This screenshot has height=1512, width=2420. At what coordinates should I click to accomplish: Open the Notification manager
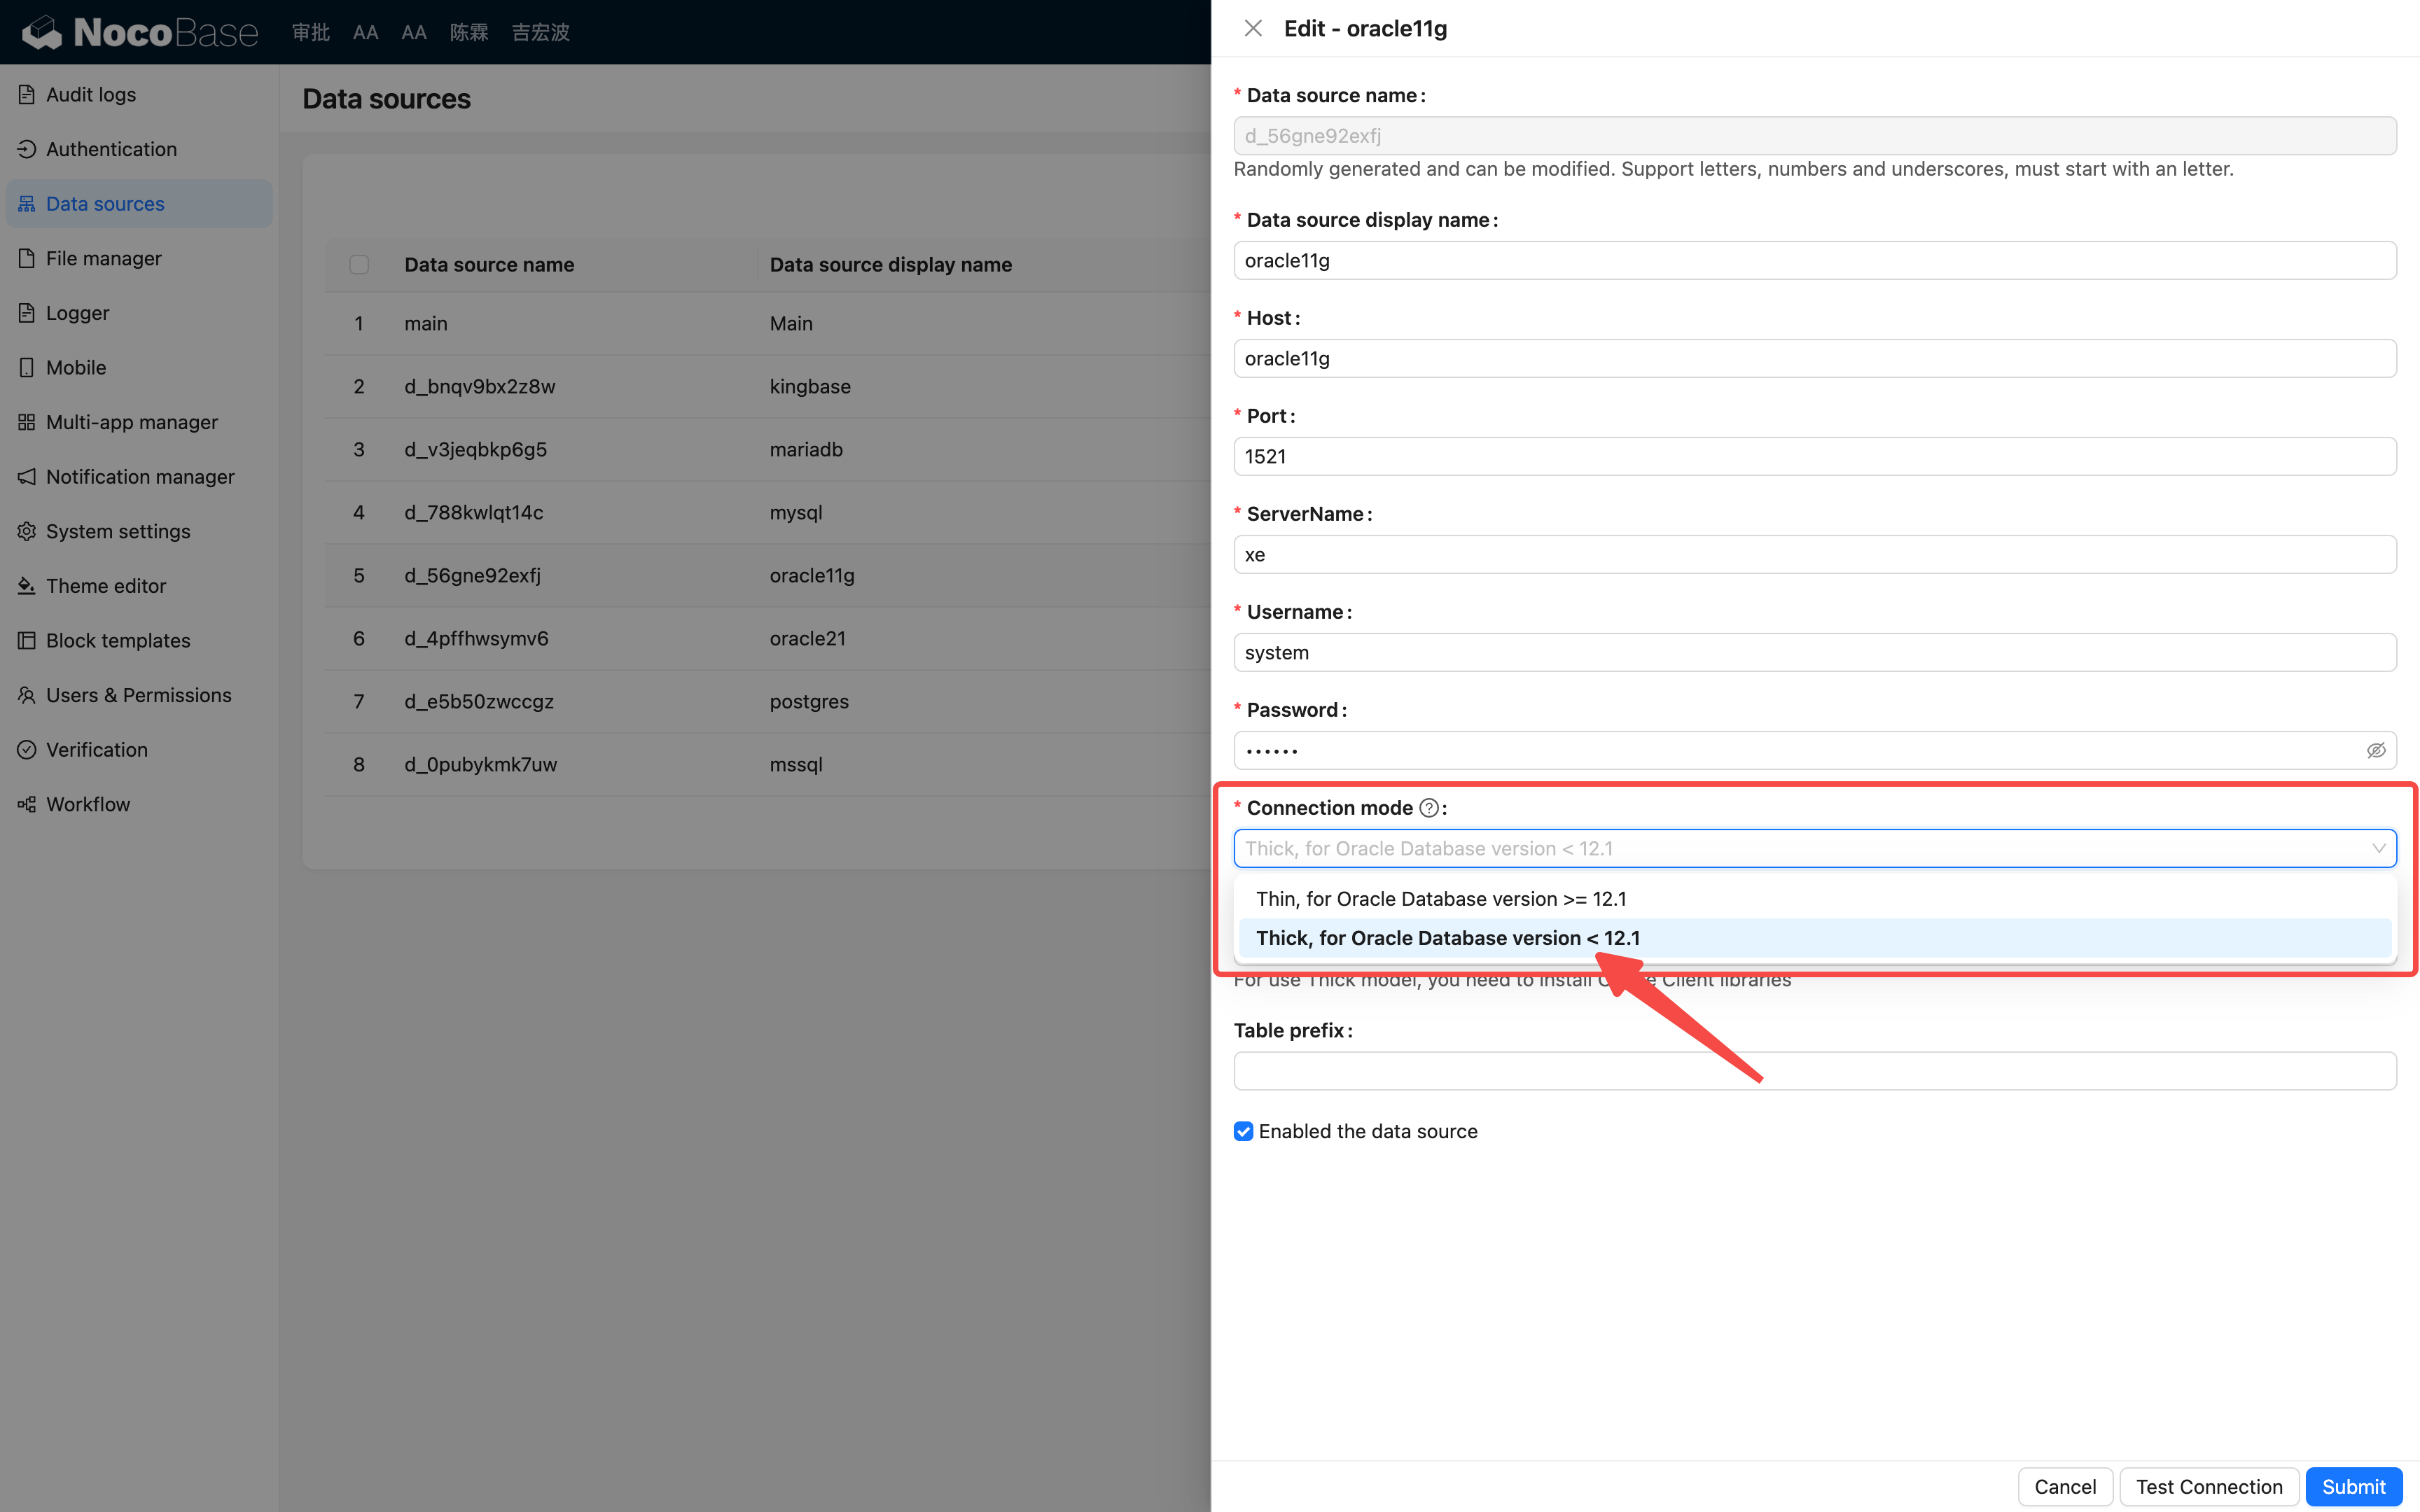140,476
